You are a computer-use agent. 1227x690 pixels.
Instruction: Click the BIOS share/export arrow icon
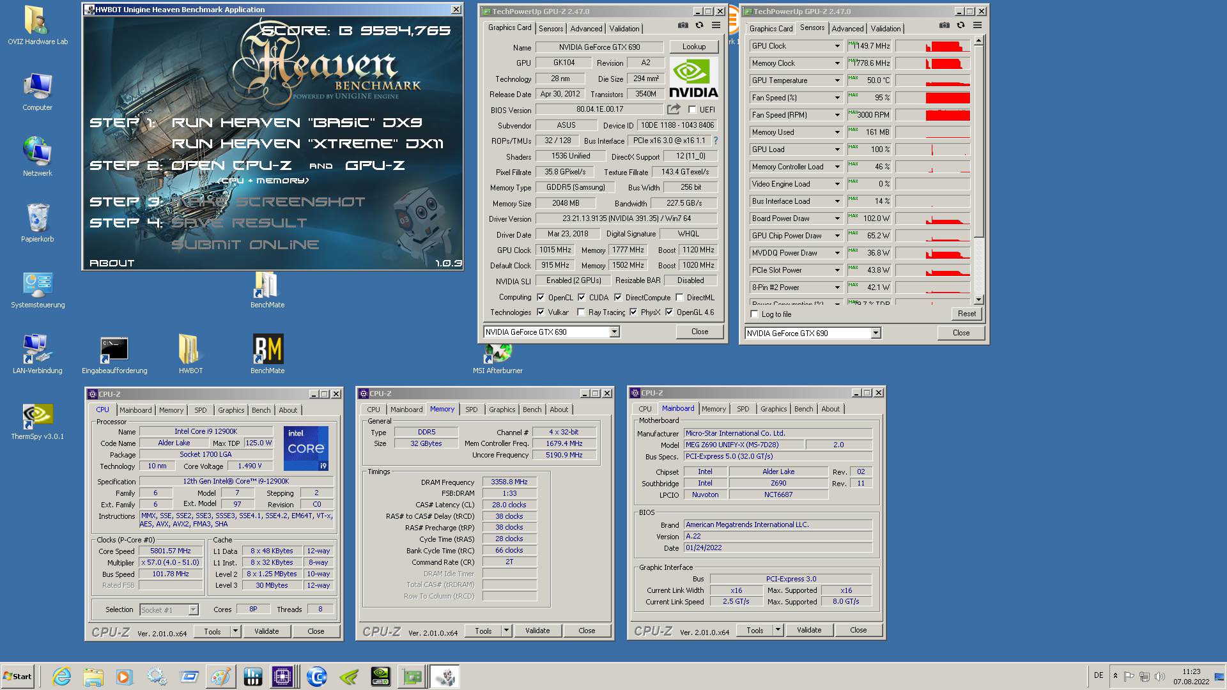[x=674, y=109]
